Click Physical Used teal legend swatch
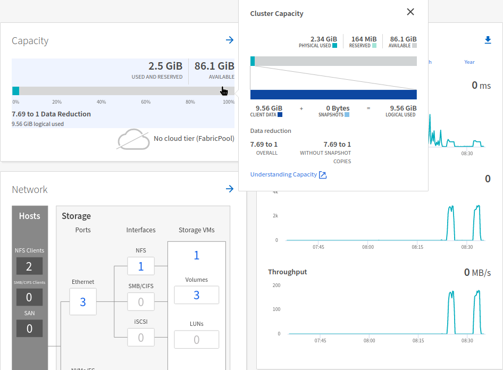This screenshot has width=503, height=370. pos(334,46)
